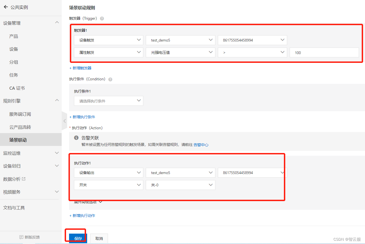Open trigger device dropdown 861755054458994
Image resolution: width=365 pixels, height=244 pixels.
click(x=252, y=40)
